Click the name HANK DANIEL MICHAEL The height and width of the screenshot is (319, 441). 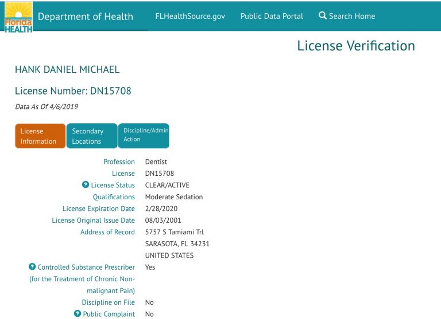(x=67, y=70)
